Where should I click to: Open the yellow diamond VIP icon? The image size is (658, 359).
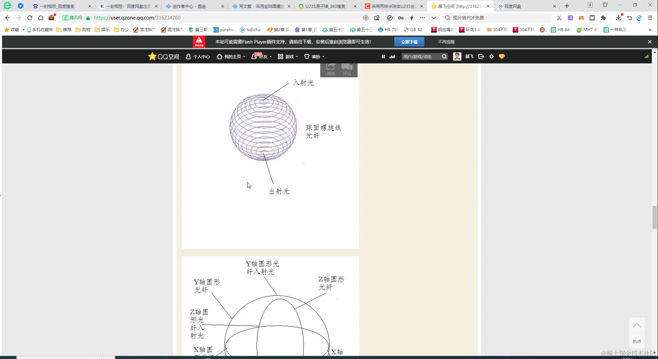click(501, 56)
